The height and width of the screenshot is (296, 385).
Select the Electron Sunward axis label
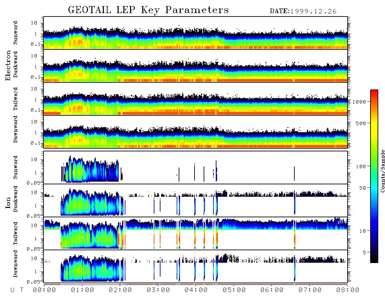click(16, 33)
